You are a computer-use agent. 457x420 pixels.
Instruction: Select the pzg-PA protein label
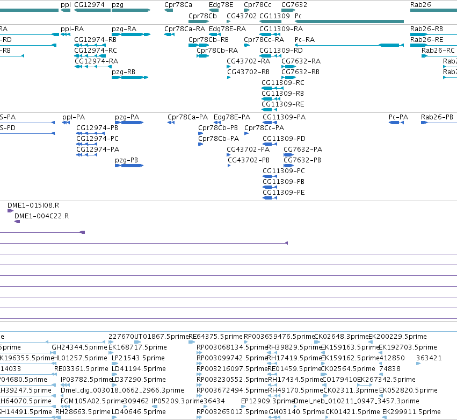[x=127, y=117]
